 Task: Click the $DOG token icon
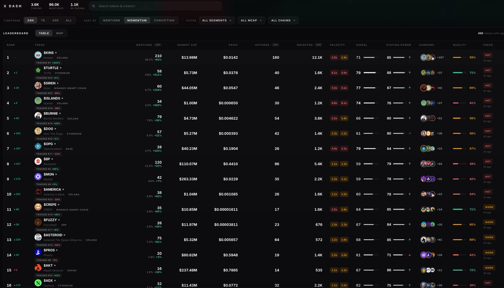pyautogui.click(x=38, y=131)
